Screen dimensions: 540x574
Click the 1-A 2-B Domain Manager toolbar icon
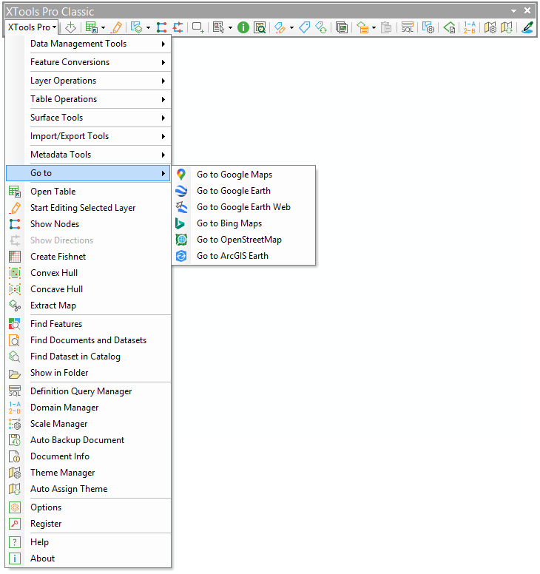pos(469,27)
